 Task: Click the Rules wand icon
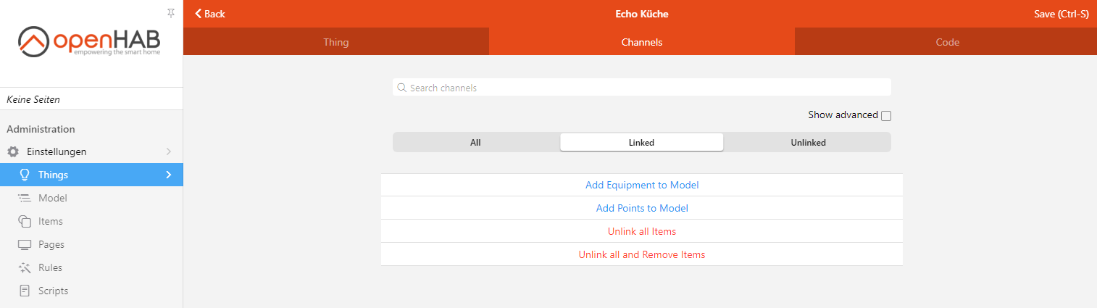point(25,267)
